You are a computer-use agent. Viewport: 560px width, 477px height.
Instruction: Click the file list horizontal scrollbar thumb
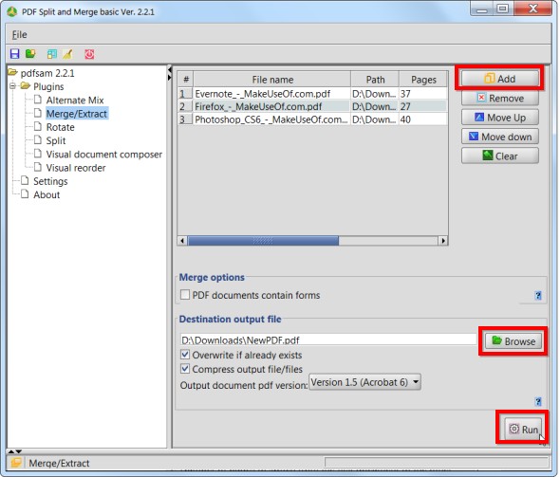(263, 241)
